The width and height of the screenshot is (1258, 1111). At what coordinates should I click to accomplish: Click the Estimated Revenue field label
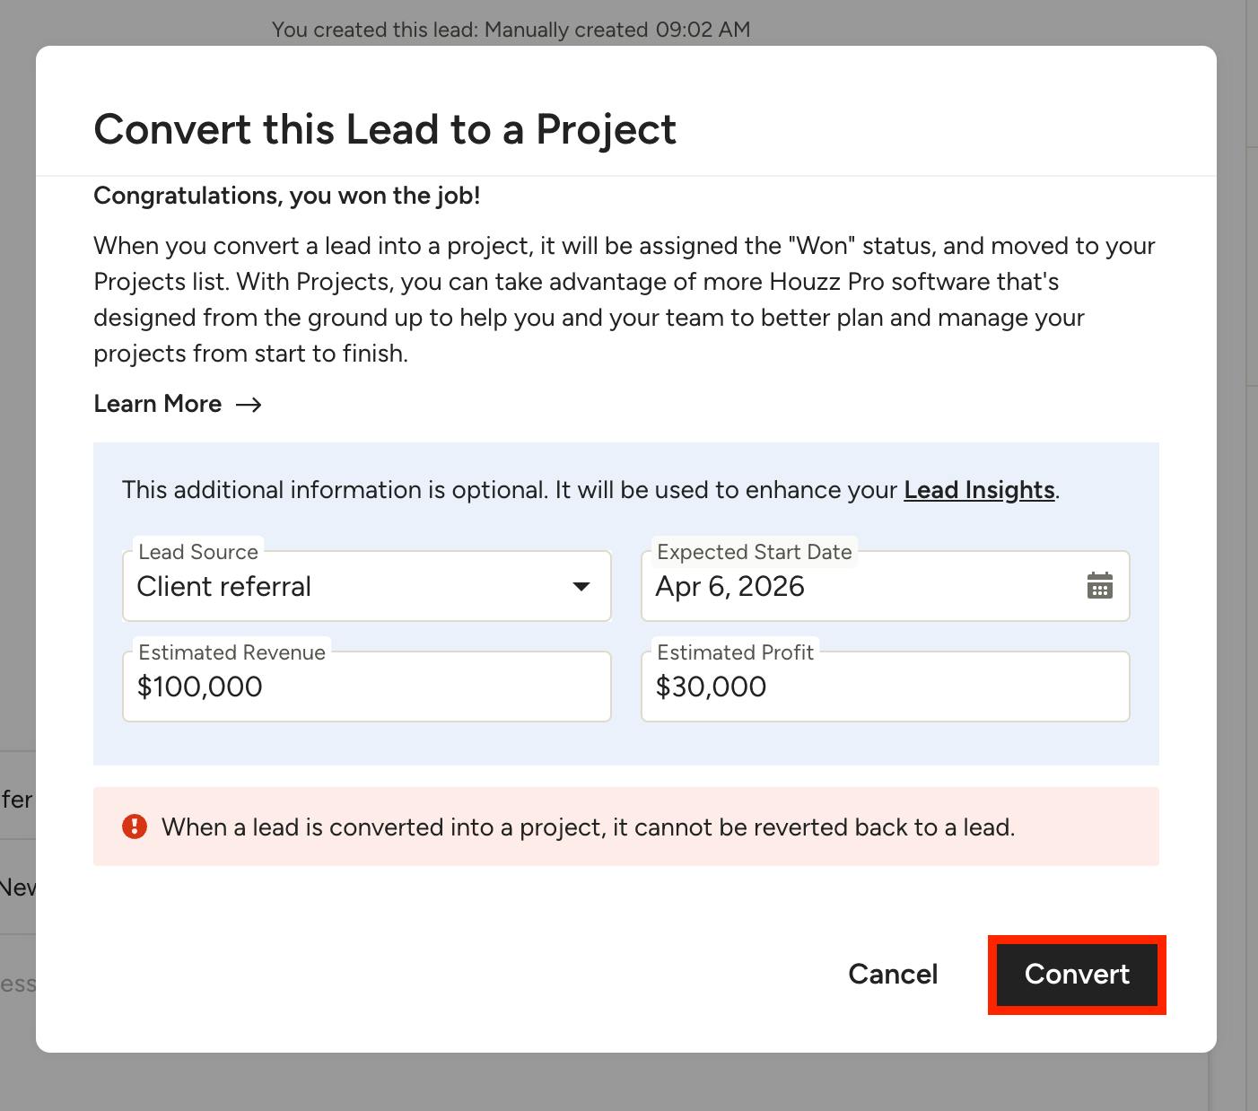(232, 652)
